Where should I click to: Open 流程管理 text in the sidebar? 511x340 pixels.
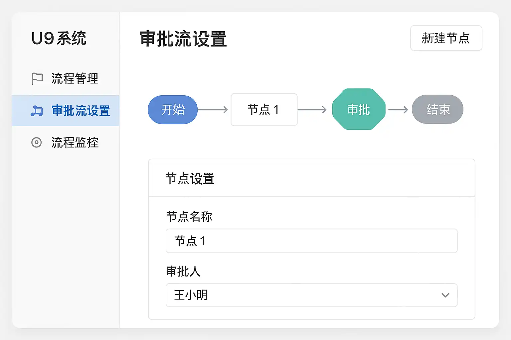pos(75,79)
